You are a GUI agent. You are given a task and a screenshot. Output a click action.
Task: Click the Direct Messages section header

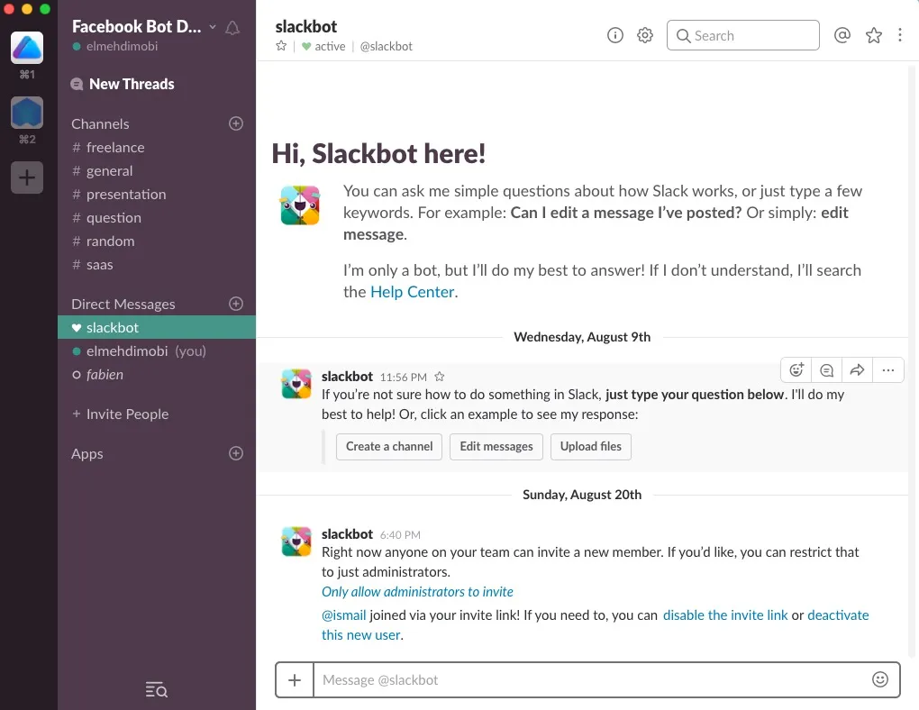pos(123,305)
